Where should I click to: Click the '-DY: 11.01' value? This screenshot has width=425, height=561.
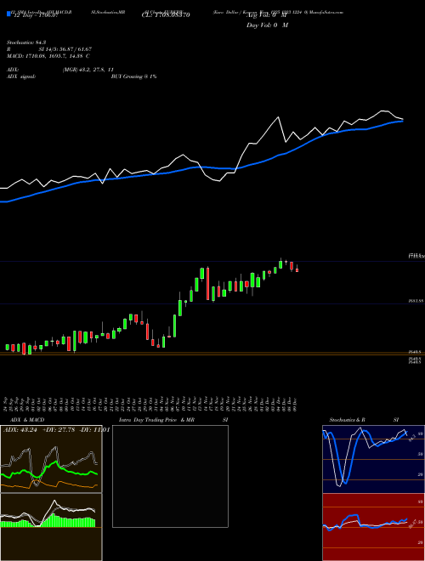tap(93, 430)
